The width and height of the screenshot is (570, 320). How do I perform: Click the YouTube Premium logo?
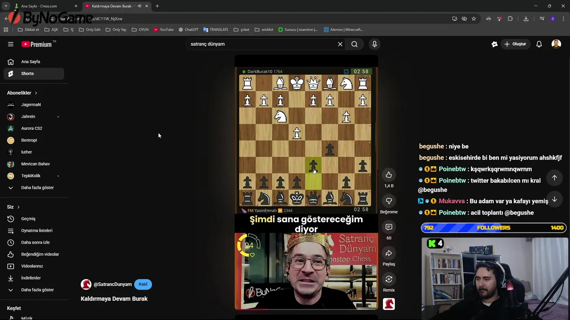click(x=37, y=44)
